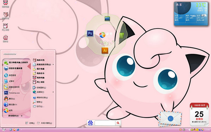Click the Start button on the taskbar
The height and width of the screenshot is (132, 211).
click(x=4, y=130)
